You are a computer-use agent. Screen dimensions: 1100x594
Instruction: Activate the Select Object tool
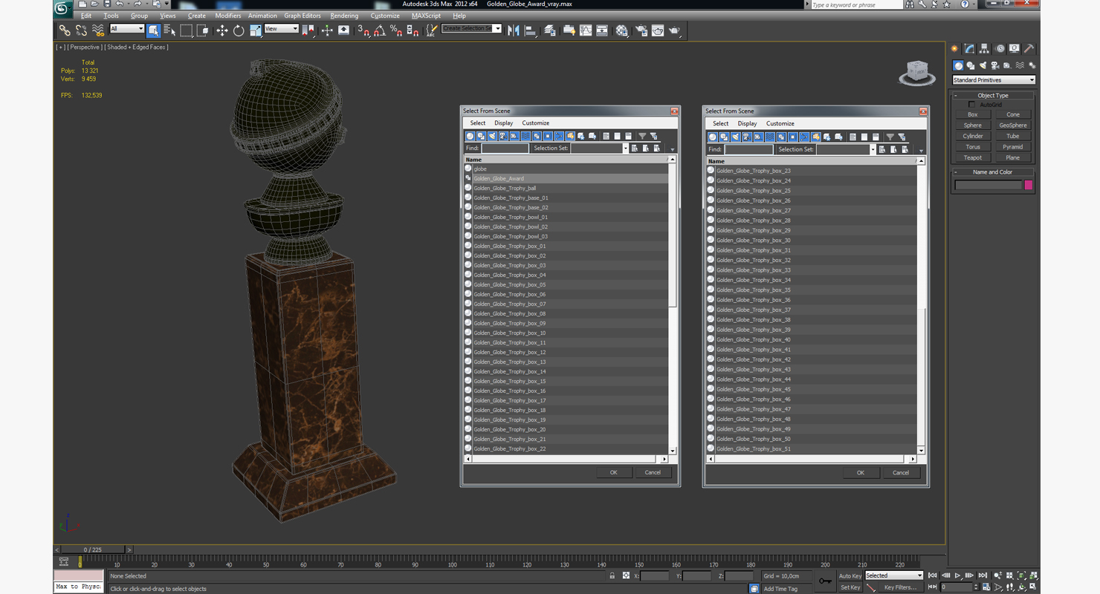click(x=153, y=30)
